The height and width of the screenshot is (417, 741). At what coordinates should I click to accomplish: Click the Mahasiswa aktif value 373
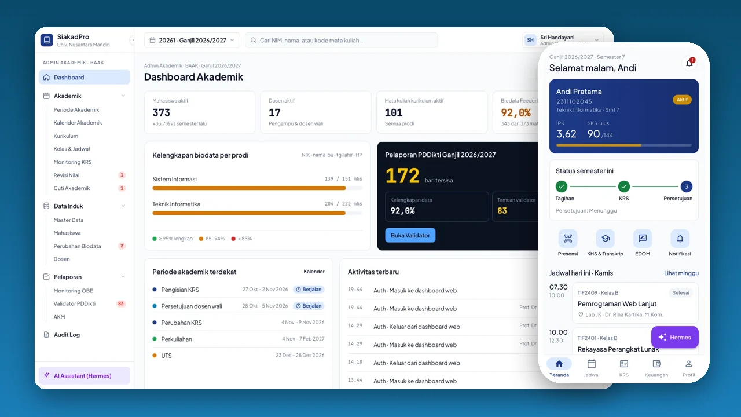[162, 112]
